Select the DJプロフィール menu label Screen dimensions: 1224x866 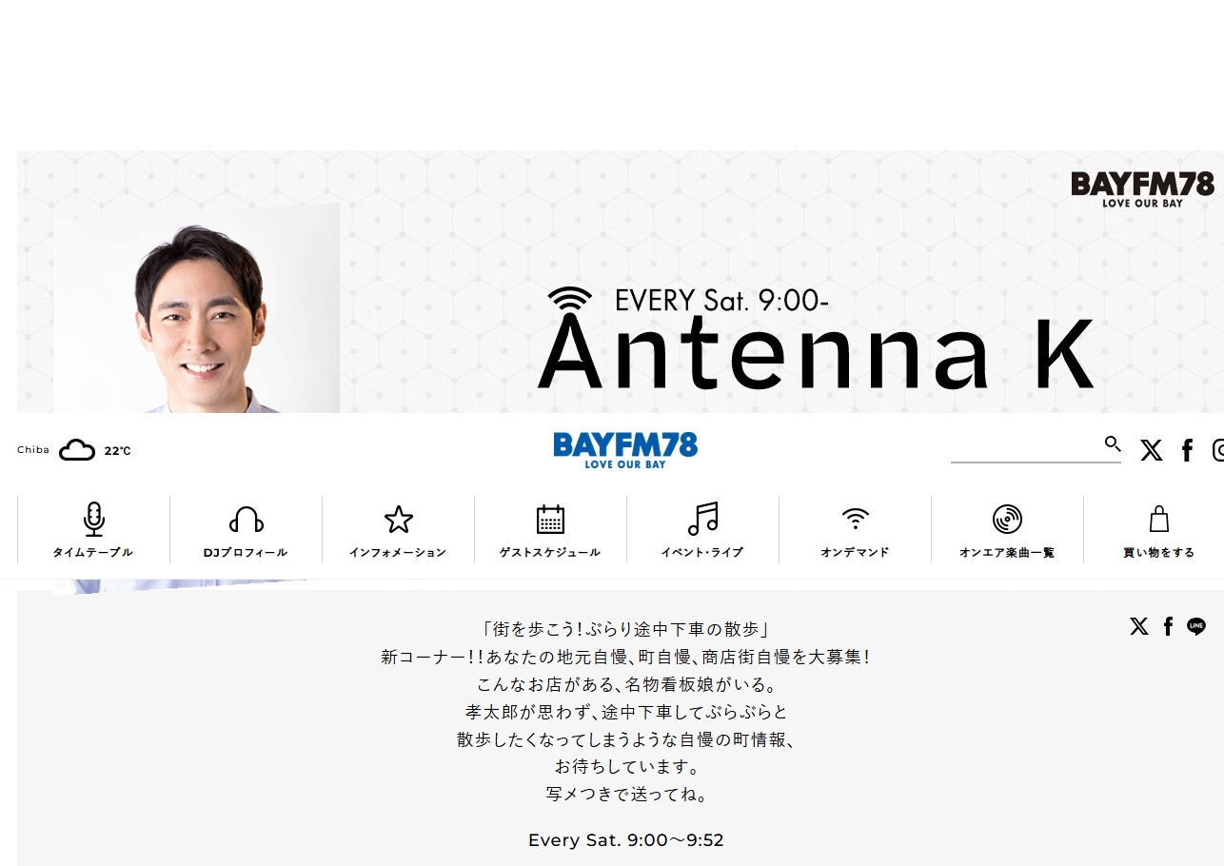246,553
